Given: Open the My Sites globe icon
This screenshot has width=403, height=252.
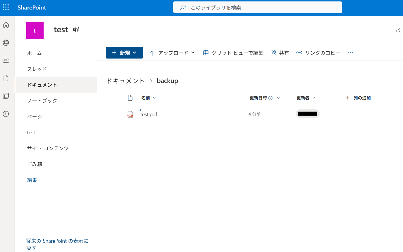Looking at the screenshot, I should [x=6, y=43].
